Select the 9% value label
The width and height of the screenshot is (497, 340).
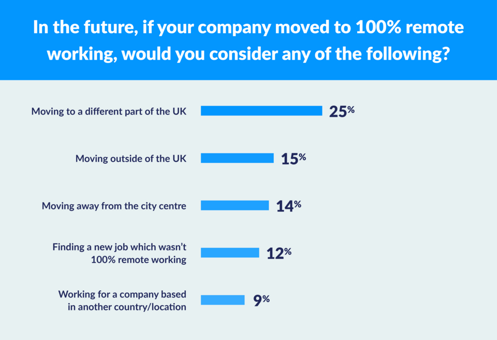click(x=261, y=300)
